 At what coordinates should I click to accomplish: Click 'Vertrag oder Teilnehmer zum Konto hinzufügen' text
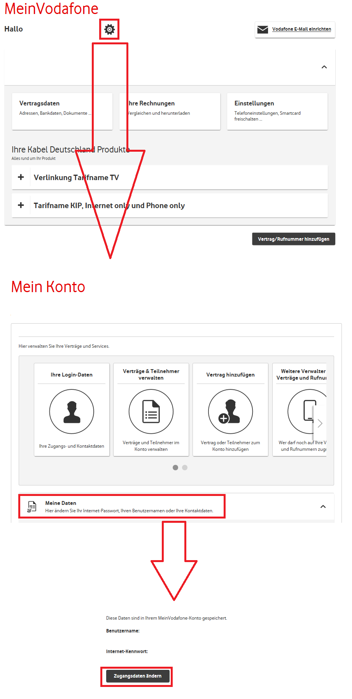(230, 446)
